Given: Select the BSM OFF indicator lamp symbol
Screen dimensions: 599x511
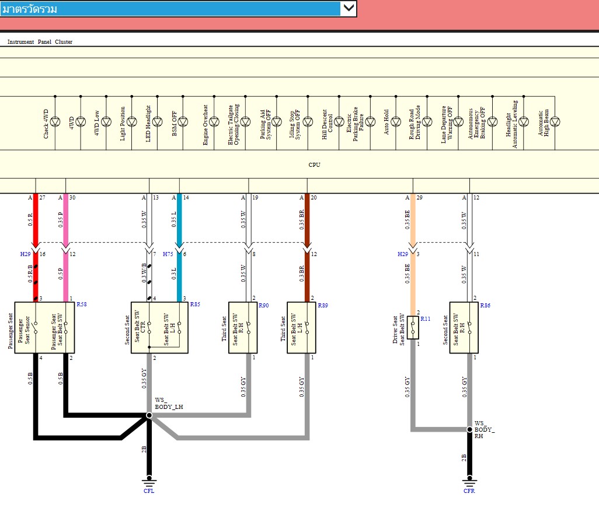Looking at the screenshot, I should 183,122.
